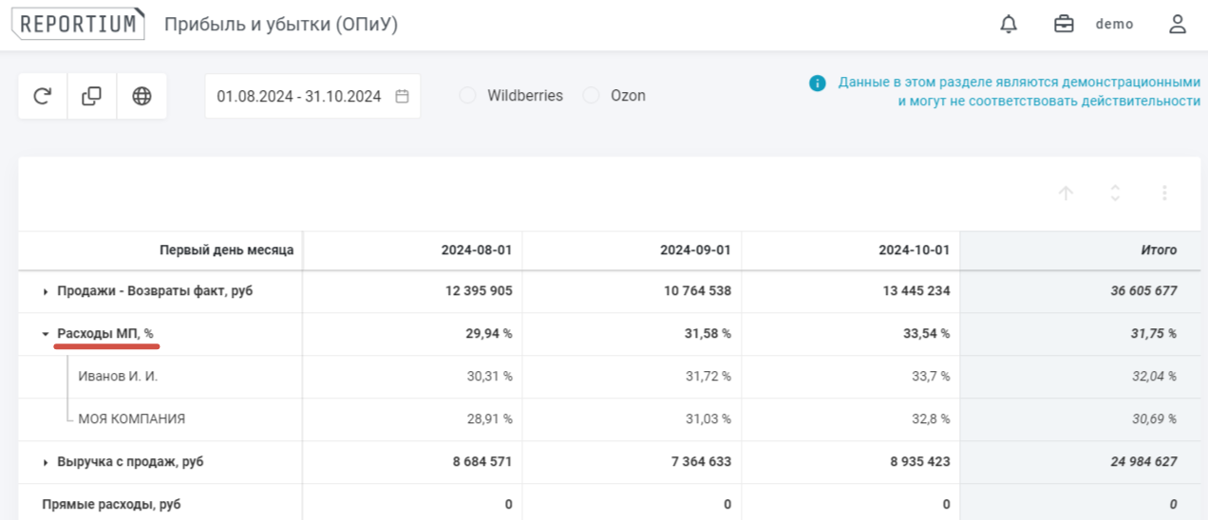
Task: Click the refresh report icon
Action: pyautogui.click(x=43, y=96)
